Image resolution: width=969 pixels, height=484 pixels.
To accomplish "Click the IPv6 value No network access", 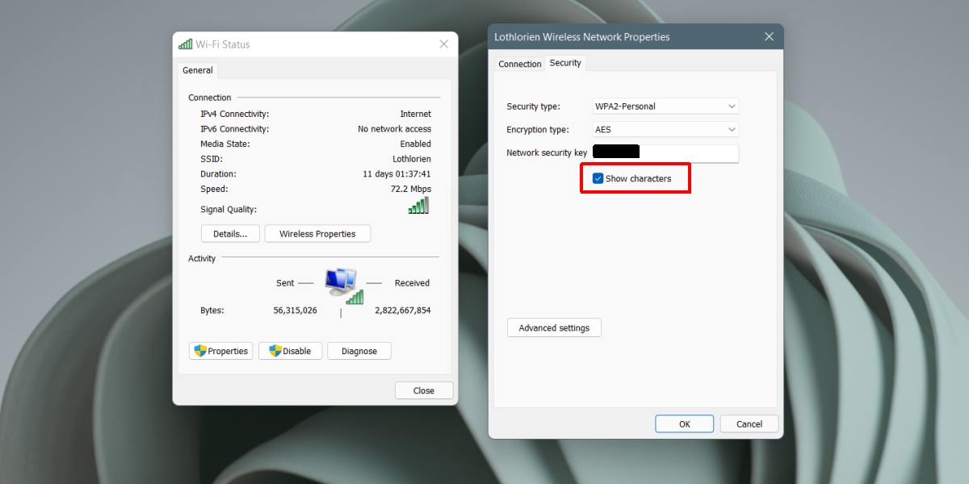I will click(x=394, y=129).
